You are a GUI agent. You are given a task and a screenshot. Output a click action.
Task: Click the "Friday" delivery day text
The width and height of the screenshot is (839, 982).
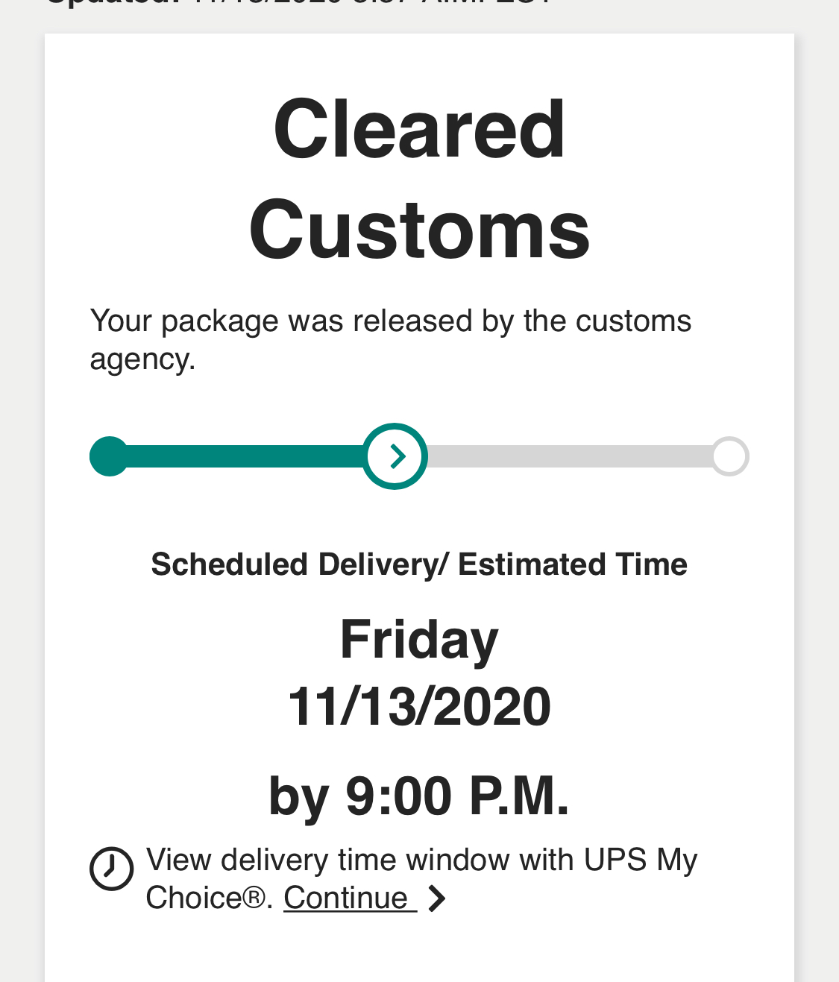click(x=419, y=640)
